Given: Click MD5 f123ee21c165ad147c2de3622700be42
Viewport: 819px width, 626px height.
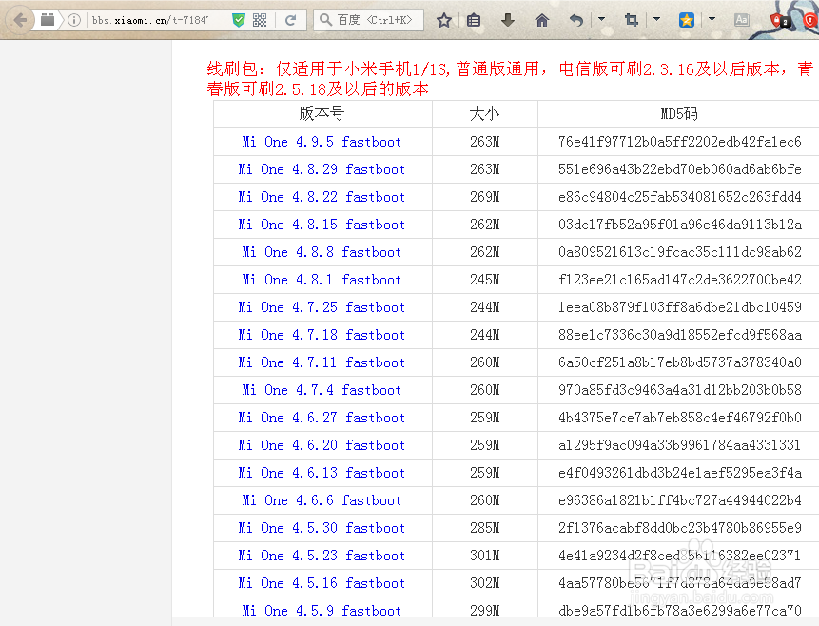Looking at the screenshot, I should pyautogui.click(x=679, y=280).
